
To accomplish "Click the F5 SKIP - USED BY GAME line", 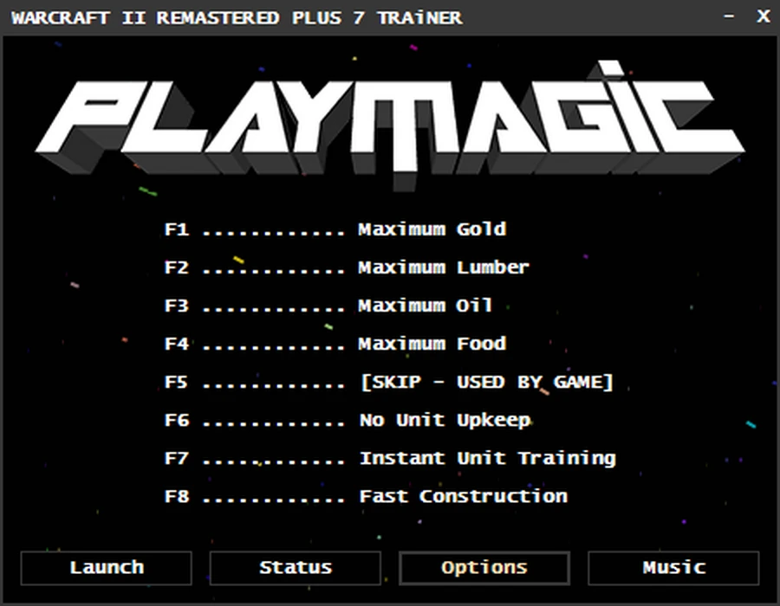I will [x=388, y=382].
